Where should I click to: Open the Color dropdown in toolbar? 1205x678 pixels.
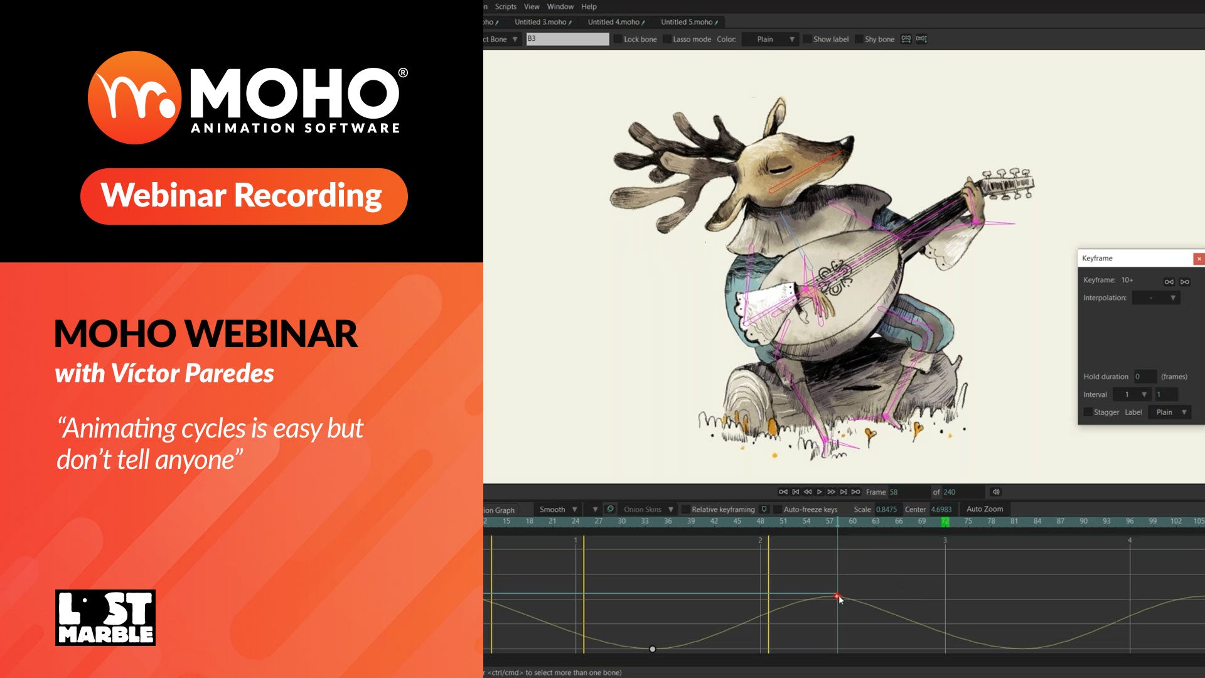click(x=769, y=39)
